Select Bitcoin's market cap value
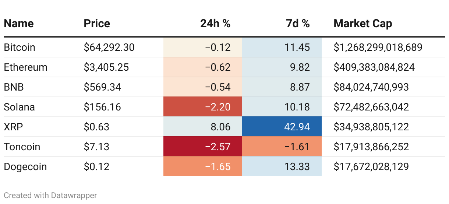Image resolution: width=449 pixels, height=204 pixels. click(x=378, y=47)
